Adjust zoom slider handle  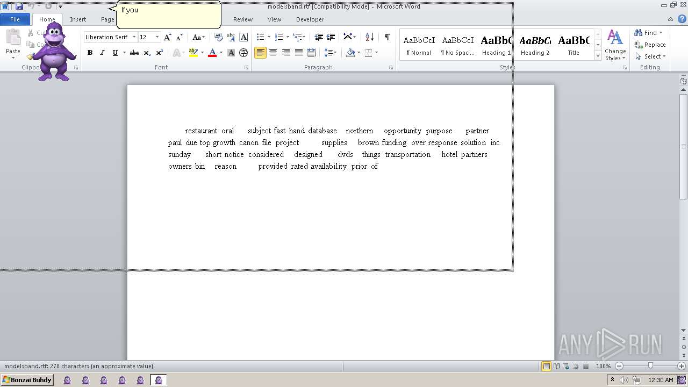tap(650, 366)
